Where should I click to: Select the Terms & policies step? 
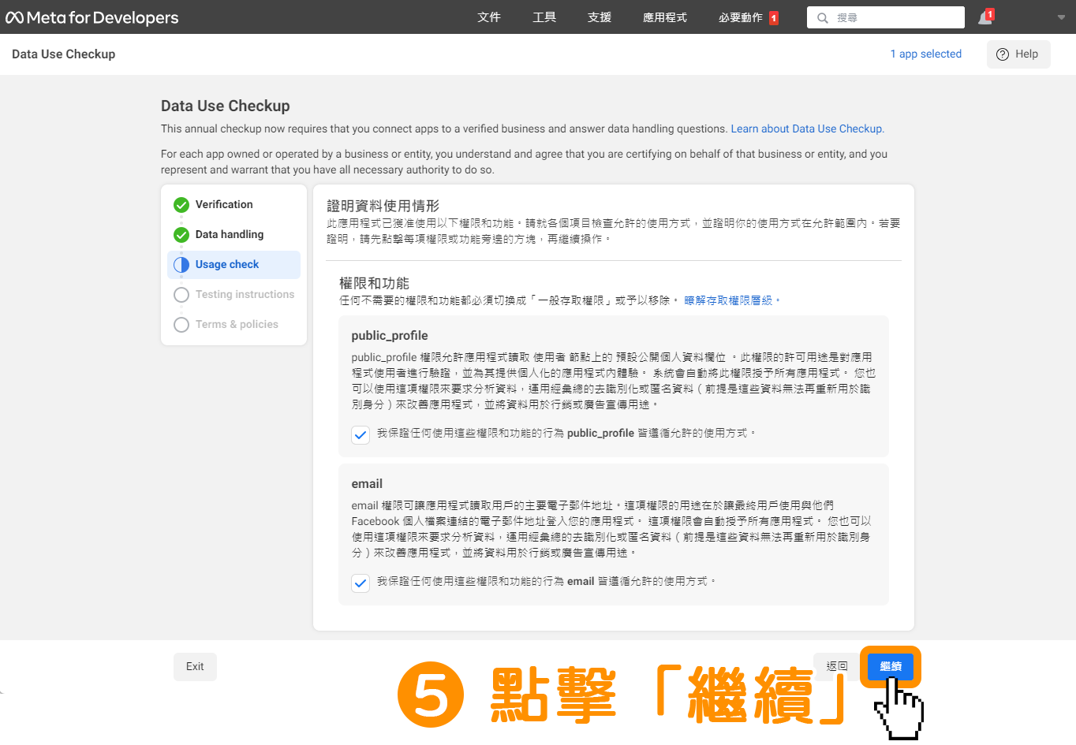tap(234, 325)
